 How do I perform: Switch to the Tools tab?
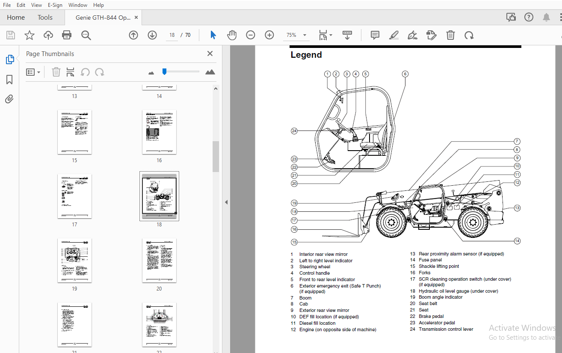pyautogui.click(x=45, y=18)
